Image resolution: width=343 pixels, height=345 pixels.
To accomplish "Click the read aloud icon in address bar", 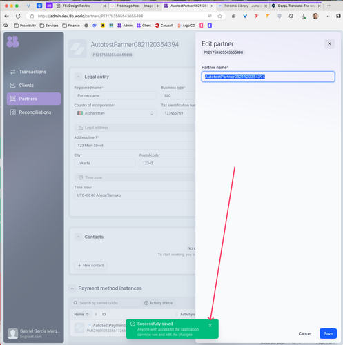I will pyautogui.click(x=209, y=16).
